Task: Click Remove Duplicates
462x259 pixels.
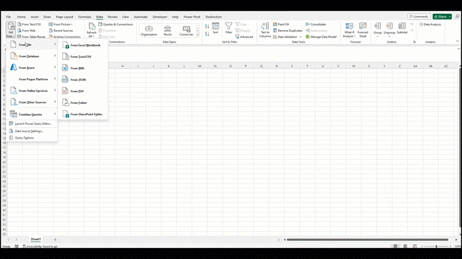Action: pos(288,31)
